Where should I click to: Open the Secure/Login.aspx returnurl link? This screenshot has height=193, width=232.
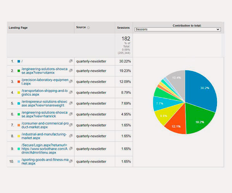pyautogui.click(x=44, y=149)
